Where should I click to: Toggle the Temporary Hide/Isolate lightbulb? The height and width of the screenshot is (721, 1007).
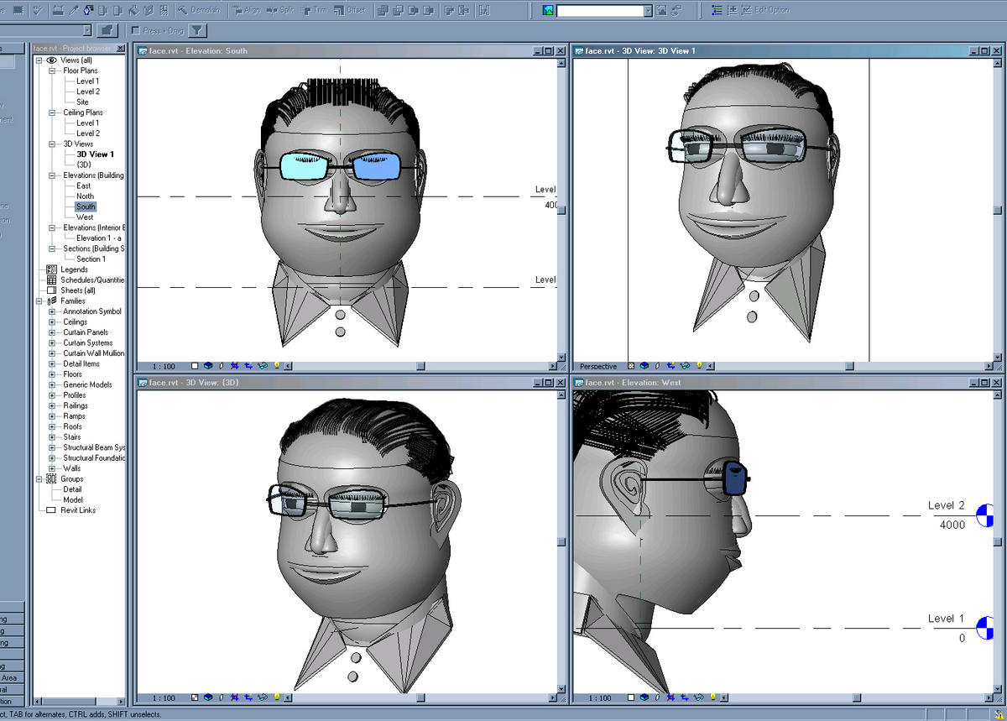[x=276, y=366]
